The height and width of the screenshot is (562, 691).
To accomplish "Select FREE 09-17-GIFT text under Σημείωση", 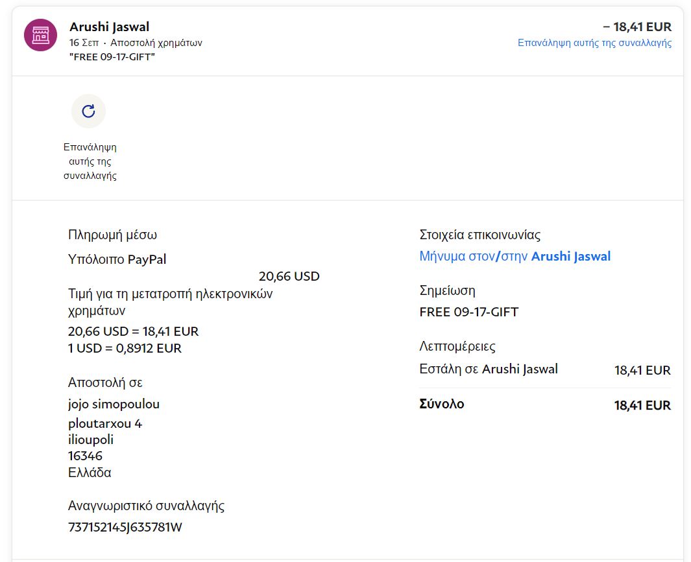I will tap(469, 312).
